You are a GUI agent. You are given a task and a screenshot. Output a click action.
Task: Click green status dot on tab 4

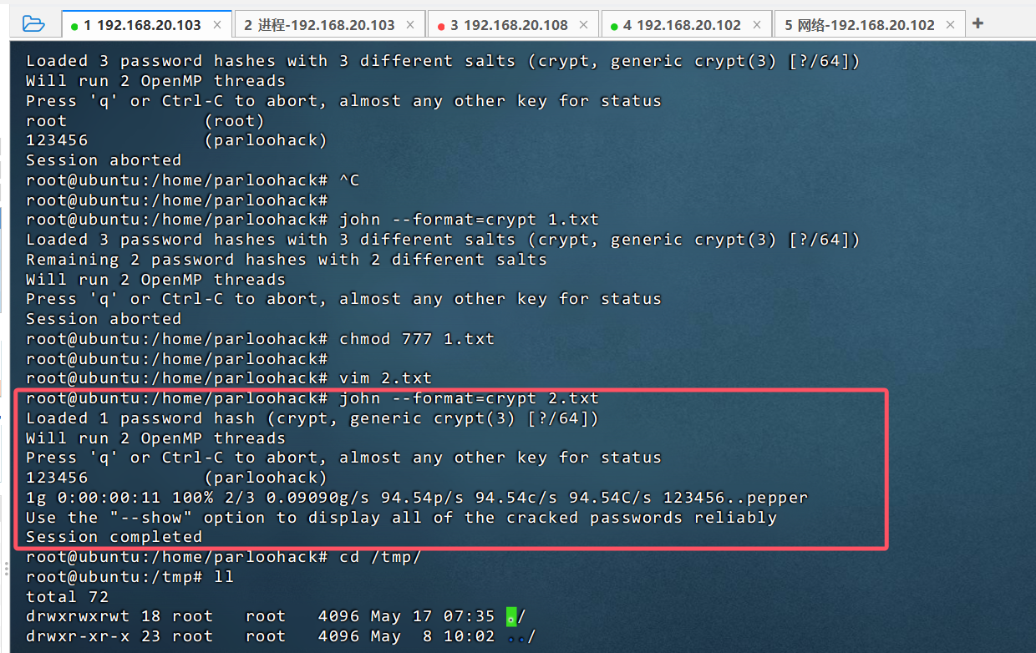(614, 26)
